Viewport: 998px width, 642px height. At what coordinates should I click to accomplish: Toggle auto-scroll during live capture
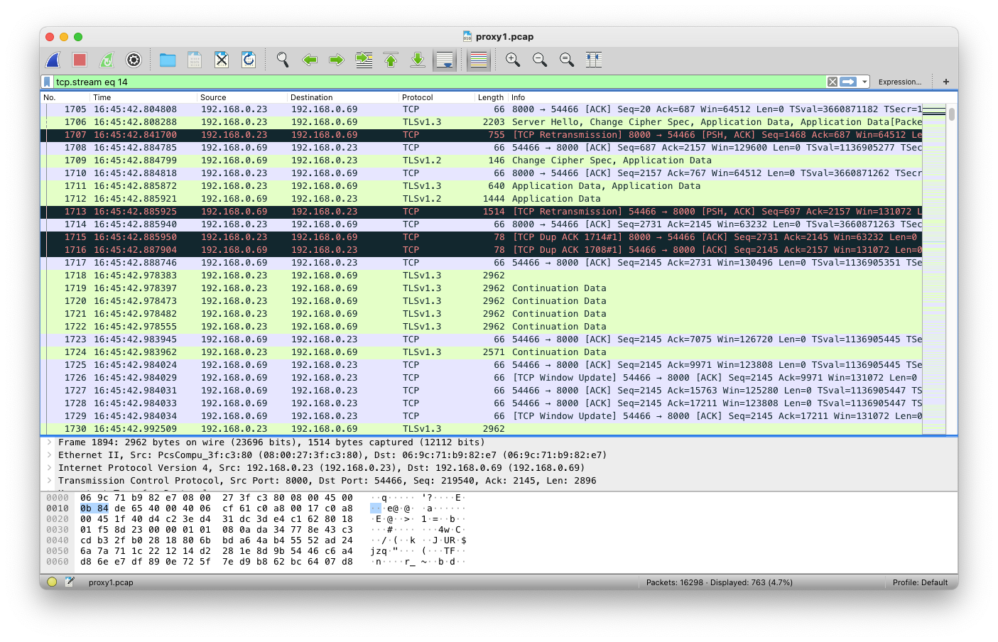(445, 60)
